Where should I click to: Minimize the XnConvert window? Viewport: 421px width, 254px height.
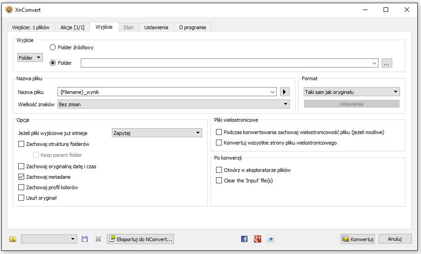coord(365,10)
